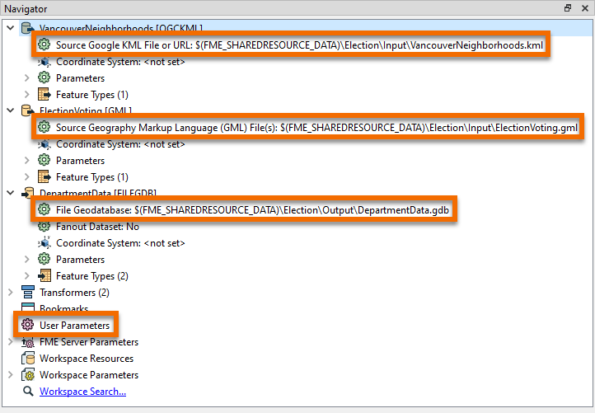Expand Parameters under DepartmentData writer
Screen dimensions: 595x413
pos(26,260)
